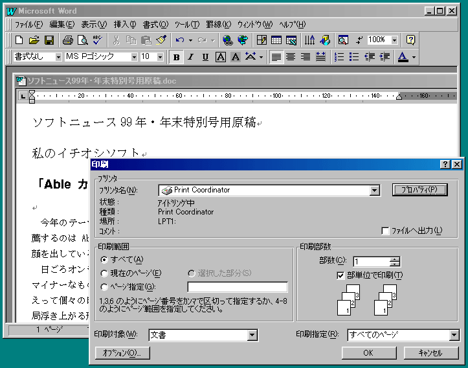The width and height of the screenshot is (468, 368).
Task: Open the 表示 menu
Action: pyautogui.click(x=94, y=25)
